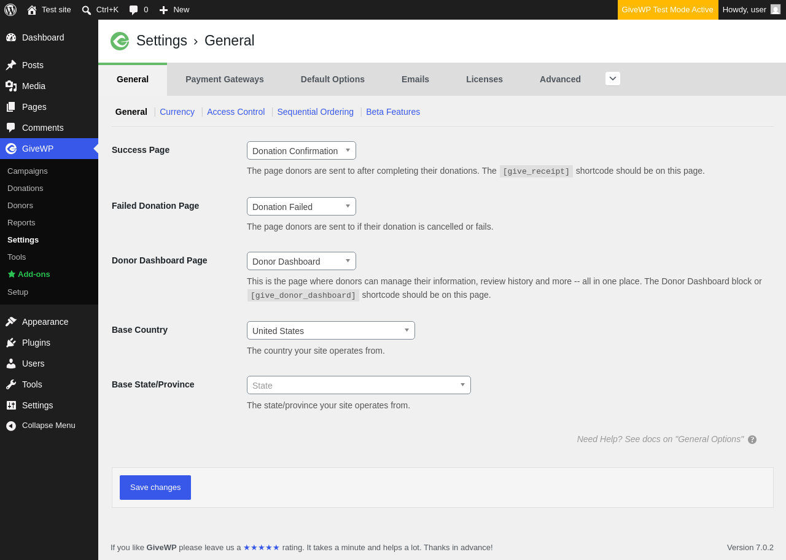Open the Failed Donation Page dropdown

tap(302, 206)
